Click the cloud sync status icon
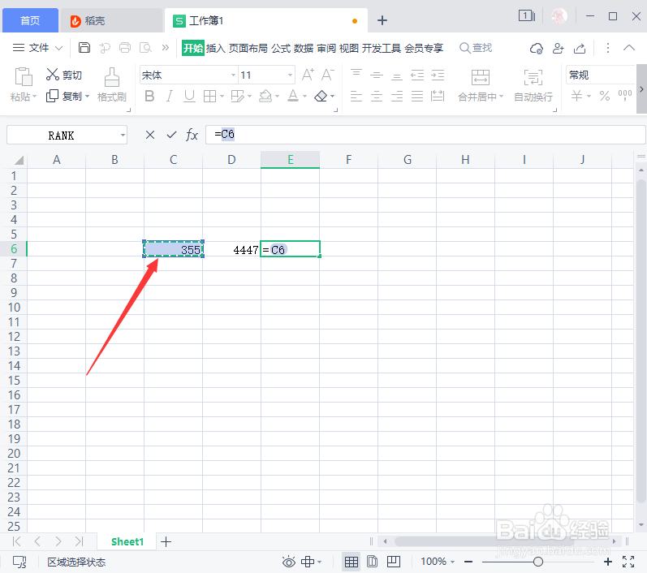 tap(536, 48)
